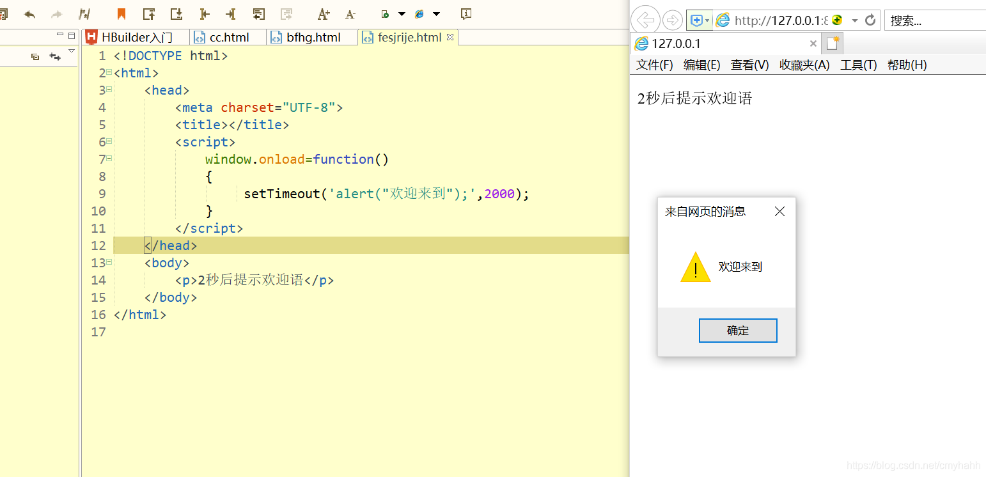This screenshot has width=986, height=477.
Task: Open the left panel view menu triangle
Action: [72, 51]
